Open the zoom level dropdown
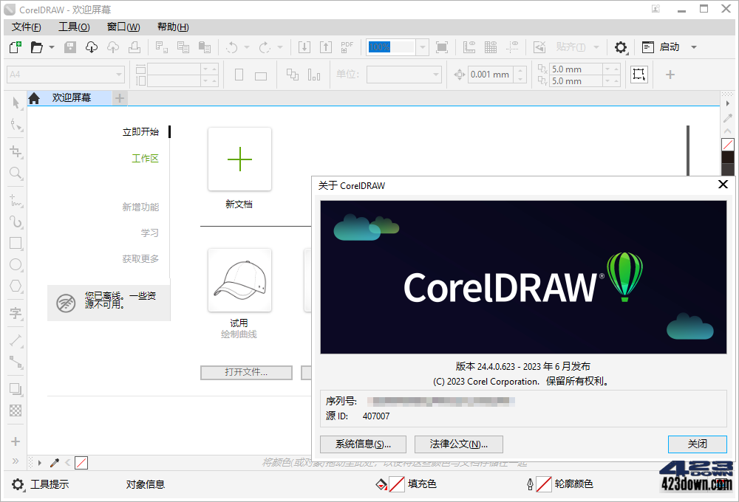Screen dimensions: 739x502 422,47
